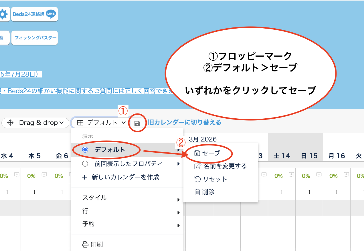The image size is (364, 251).
Task: Click the comment icon under 木 5
Action: pos(44,174)
